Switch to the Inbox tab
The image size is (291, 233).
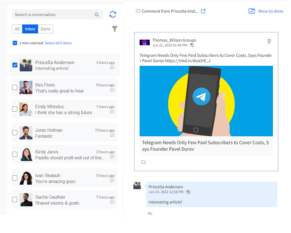tap(30, 29)
